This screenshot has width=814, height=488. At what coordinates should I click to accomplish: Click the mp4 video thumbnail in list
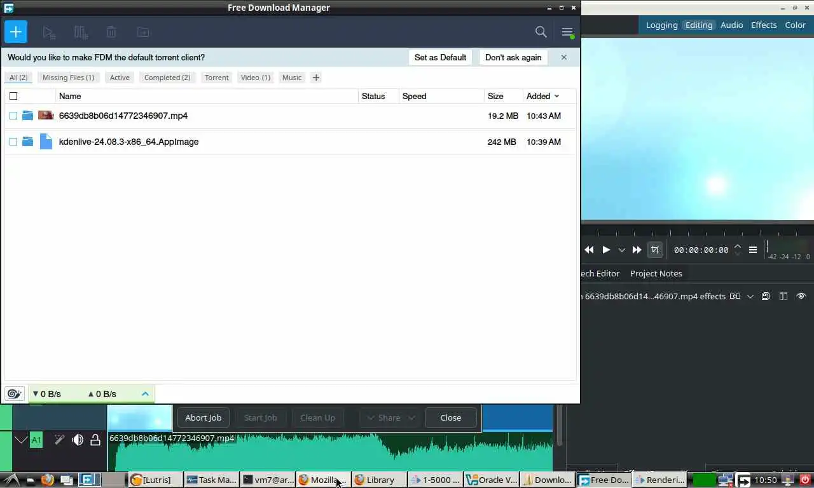point(46,116)
